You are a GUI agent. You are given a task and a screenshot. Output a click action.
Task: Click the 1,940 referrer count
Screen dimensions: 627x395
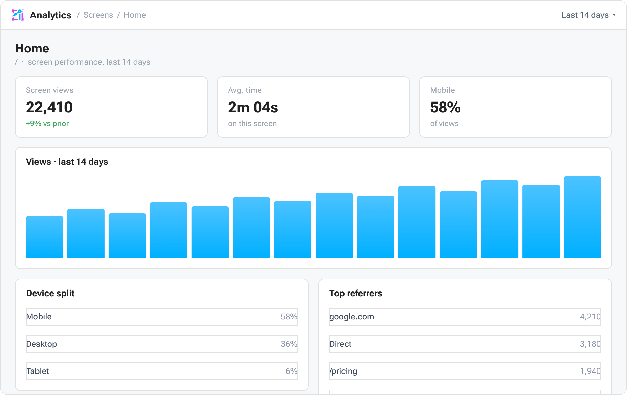(x=590, y=371)
